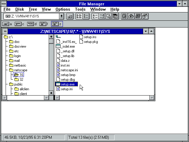Click the '46.5KB, 10/23/95 6:31:20PM' status text
This screenshot has width=189, height=142.
tap(28, 137)
